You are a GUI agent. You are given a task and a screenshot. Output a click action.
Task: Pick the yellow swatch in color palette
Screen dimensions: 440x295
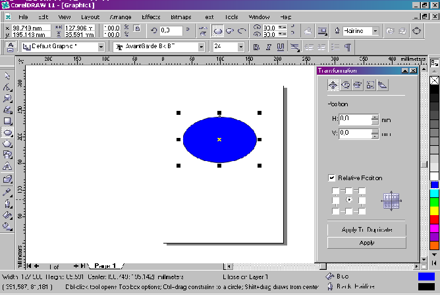(434, 211)
